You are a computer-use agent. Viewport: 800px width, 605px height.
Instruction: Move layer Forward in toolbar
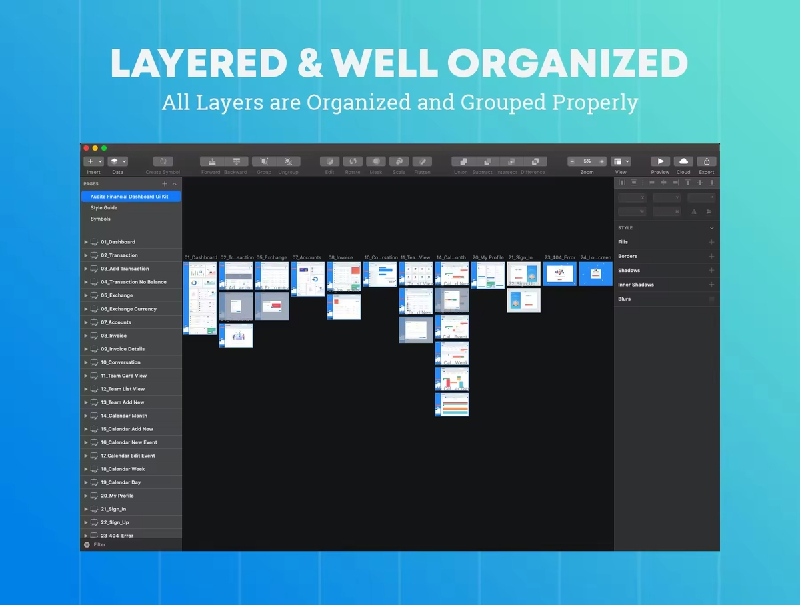[212, 161]
